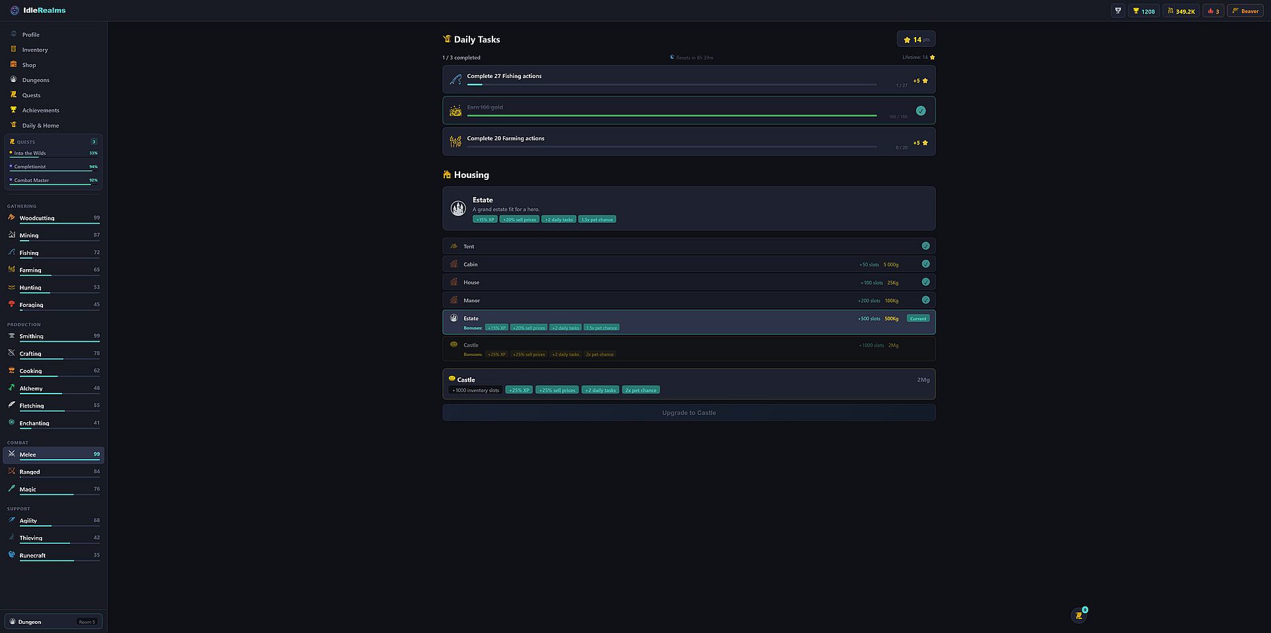Open the Beaver user profile menu
This screenshot has width=1271, height=633.
[1245, 11]
